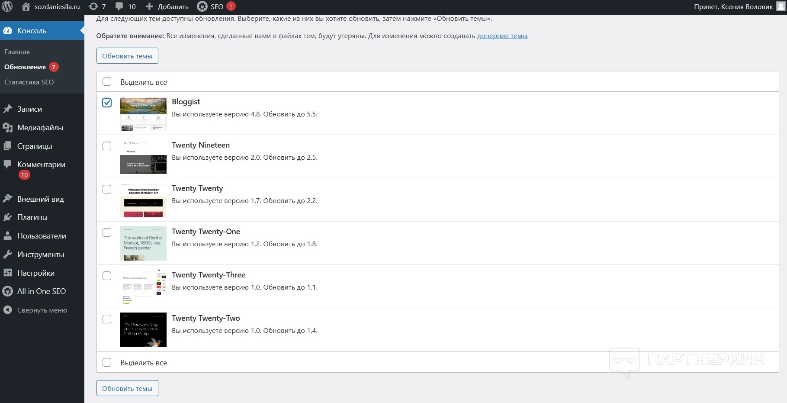Click the bottom Обновить темы button
The width and height of the screenshot is (787, 403).
pos(127,388)
